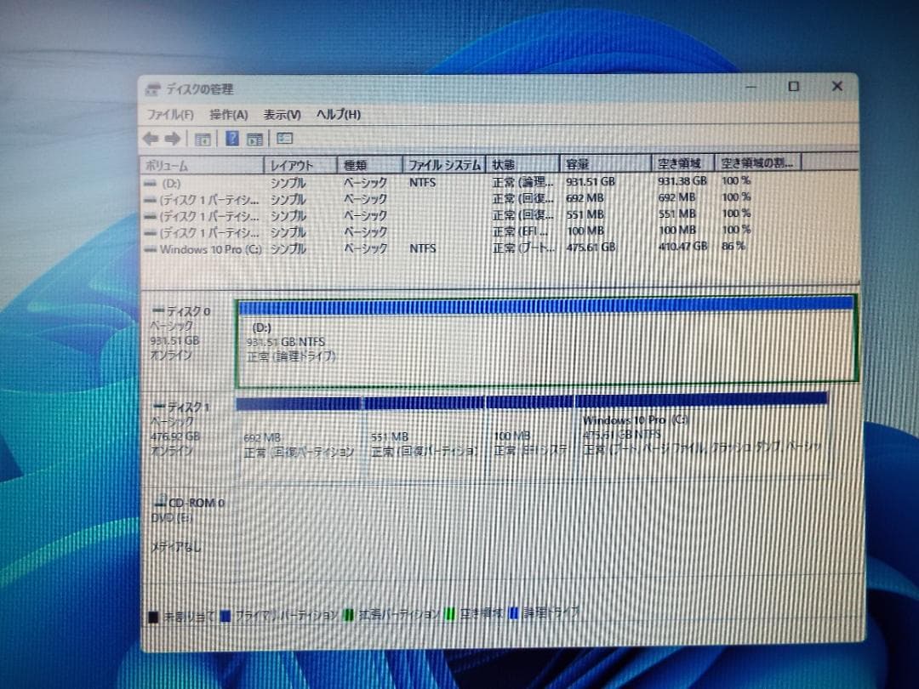Click the Properties toolbar icon
The width and height of the screenshot is (919, 689).
[284, 139]
